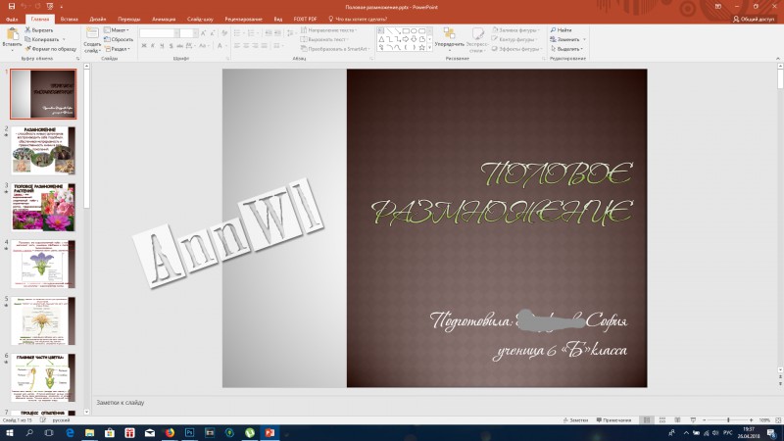Click Find (Найти) in editing group

(x=561, y=30)
